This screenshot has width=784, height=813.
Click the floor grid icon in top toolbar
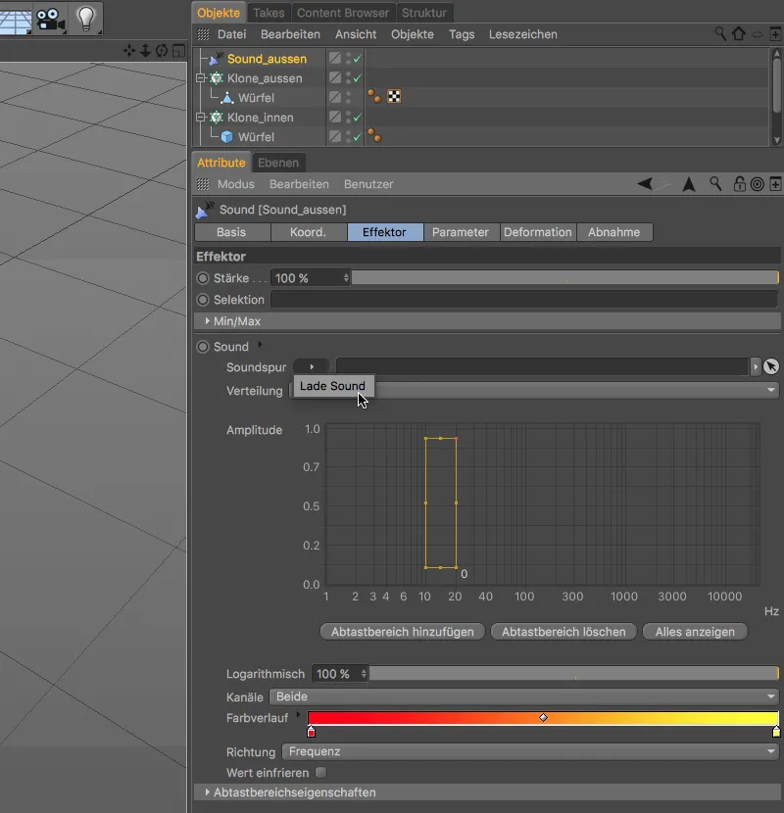click(15, 19)
